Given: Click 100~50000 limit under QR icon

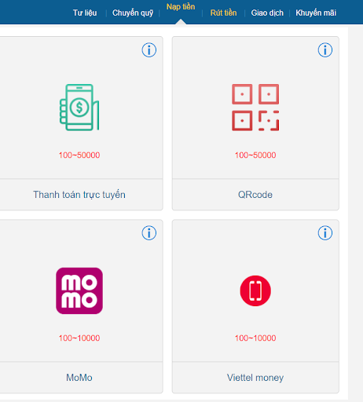Looking at the screenshot, I should tap(255, 155).
